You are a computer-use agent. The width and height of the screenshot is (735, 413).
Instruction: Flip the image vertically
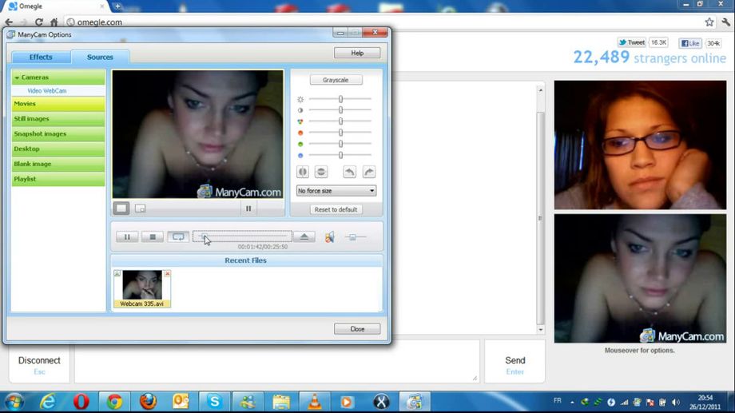pyautogui.click(x=320, y=172)
